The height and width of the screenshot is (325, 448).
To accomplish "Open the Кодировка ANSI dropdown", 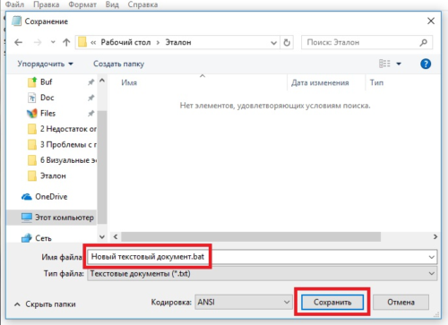I will (244, 303).
